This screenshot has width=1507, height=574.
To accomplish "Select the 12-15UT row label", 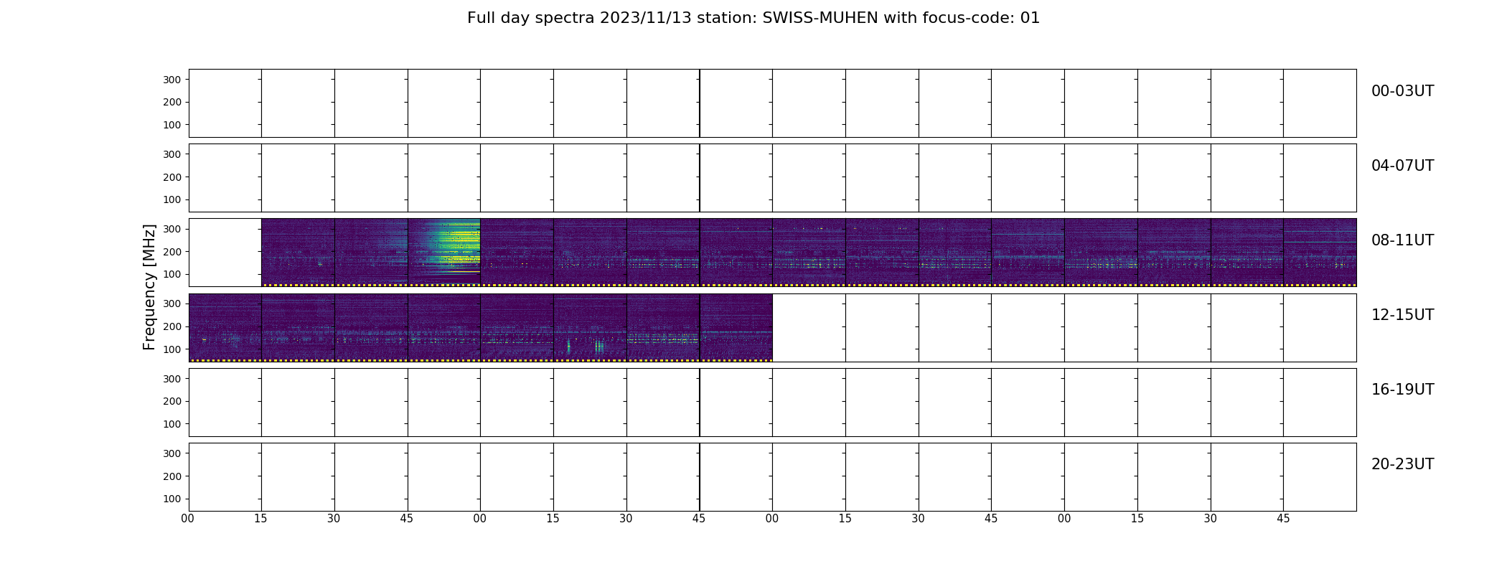I will tap(1402, 315).
